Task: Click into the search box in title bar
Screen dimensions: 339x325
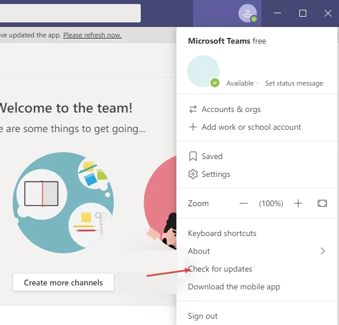Action: coord(70,13)
